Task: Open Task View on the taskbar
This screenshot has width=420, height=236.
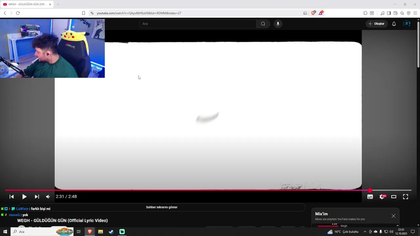Action: (79, 232)
